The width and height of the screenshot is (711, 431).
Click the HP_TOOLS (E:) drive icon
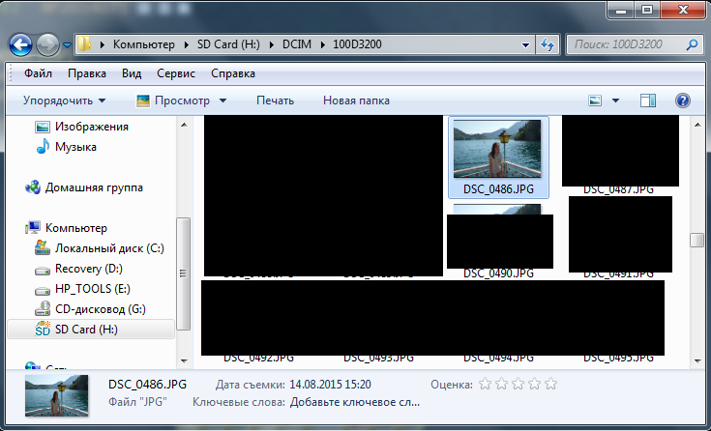click(43, 291)
